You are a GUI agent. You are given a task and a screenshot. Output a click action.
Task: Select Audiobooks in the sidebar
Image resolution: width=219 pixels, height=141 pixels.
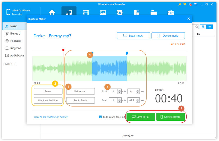click(x=17, y=55)
